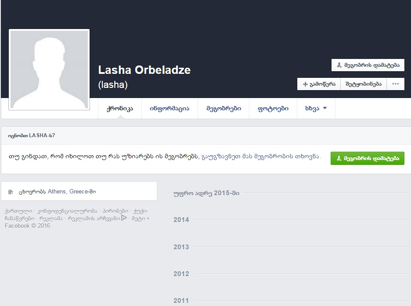Jump to 2012 in the timeline

(181, 274)
